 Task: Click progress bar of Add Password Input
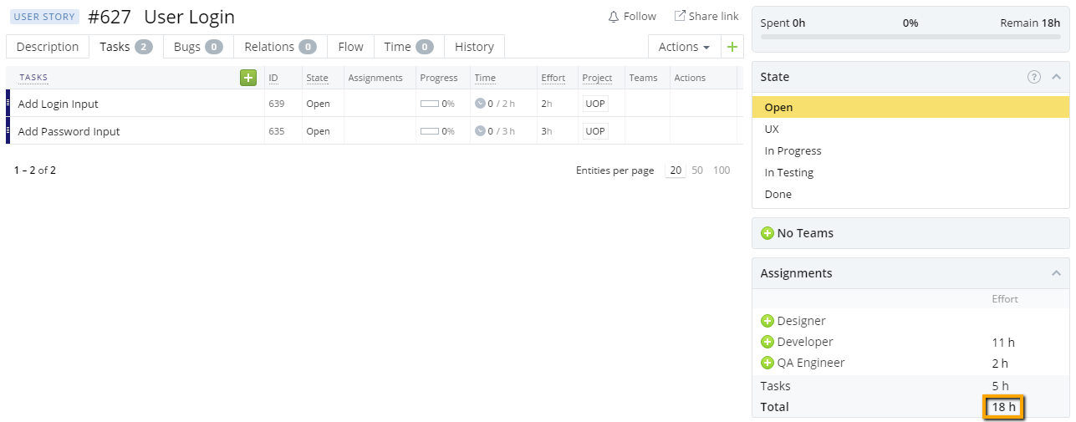(x=430, y=131)
